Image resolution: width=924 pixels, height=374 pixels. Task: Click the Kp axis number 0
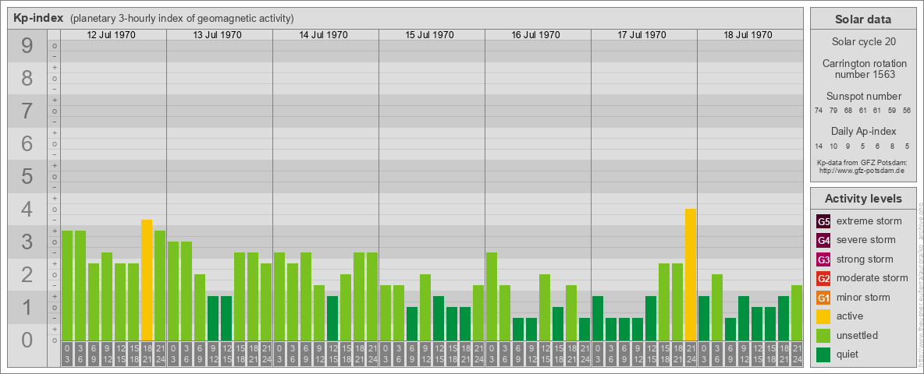click(x=27, y=340)
